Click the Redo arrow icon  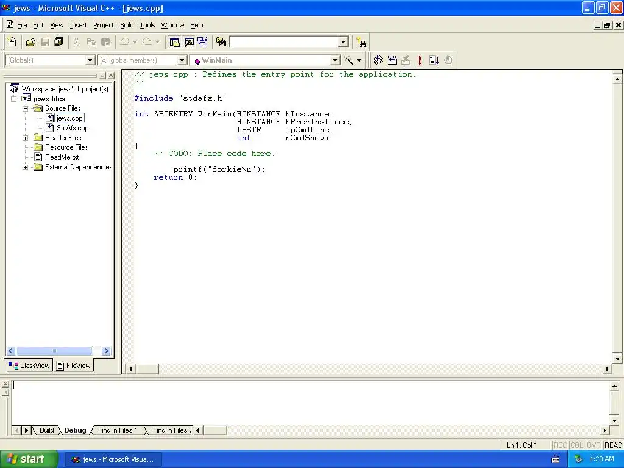tap(147, 42)
